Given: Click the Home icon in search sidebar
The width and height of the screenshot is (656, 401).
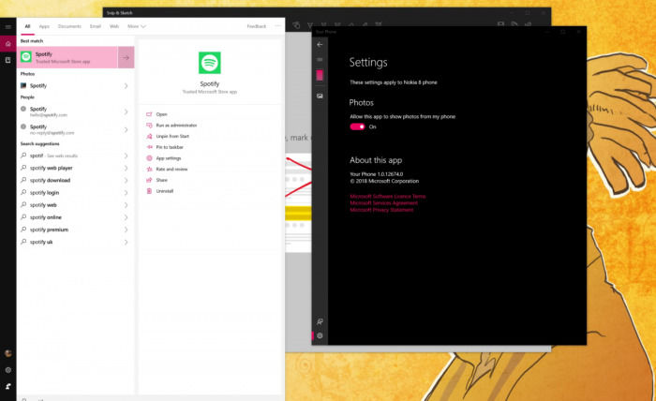Looking at the screenshot, I should [x=8, y=44].
